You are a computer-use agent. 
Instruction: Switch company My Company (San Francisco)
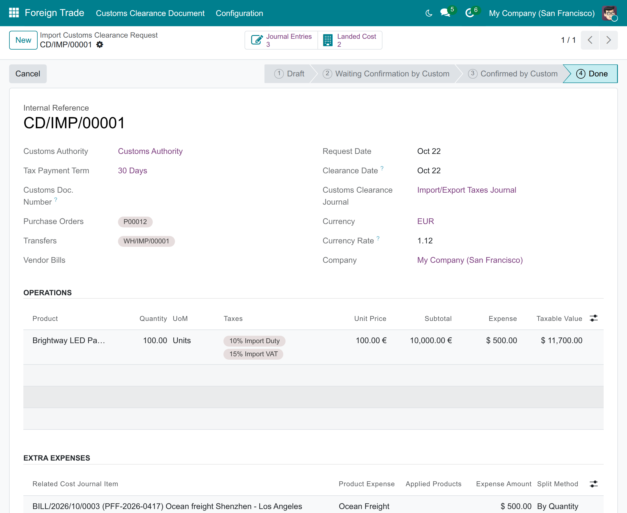pos(541,13)
